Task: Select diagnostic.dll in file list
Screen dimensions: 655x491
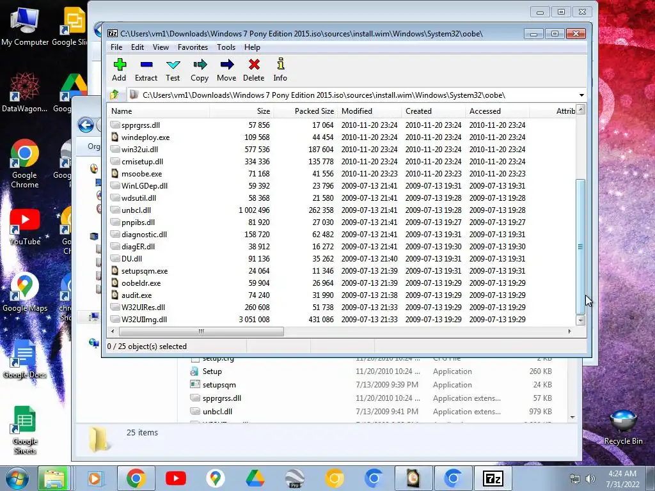Action: click(x=144, y=234)
